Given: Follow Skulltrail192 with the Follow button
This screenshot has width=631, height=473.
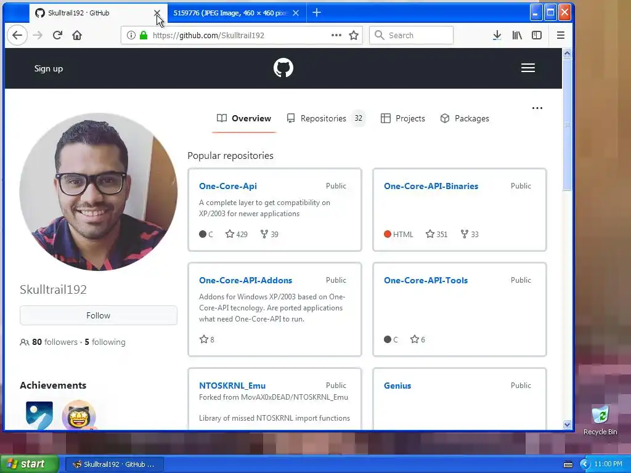Looking at the screenshot, I should click(x=98, y=315).
